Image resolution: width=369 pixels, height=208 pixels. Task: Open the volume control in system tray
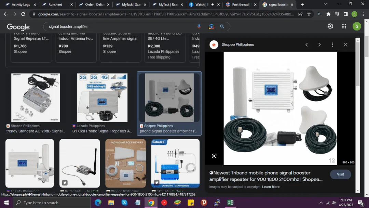point(334,203)
